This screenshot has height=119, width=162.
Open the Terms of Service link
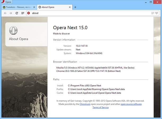(101, 107)
